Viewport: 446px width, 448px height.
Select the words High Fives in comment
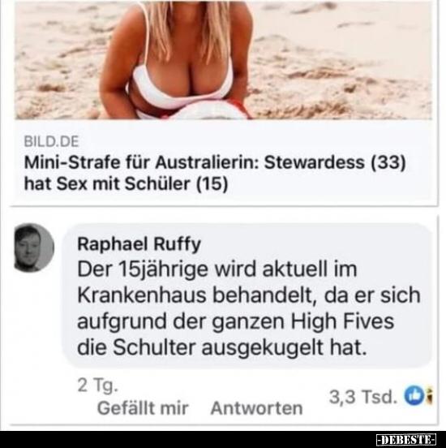pyautogui.click(x=342, y=321)
